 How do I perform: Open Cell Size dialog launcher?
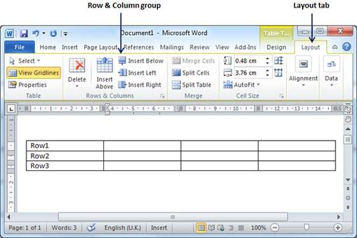click(282, 96)
